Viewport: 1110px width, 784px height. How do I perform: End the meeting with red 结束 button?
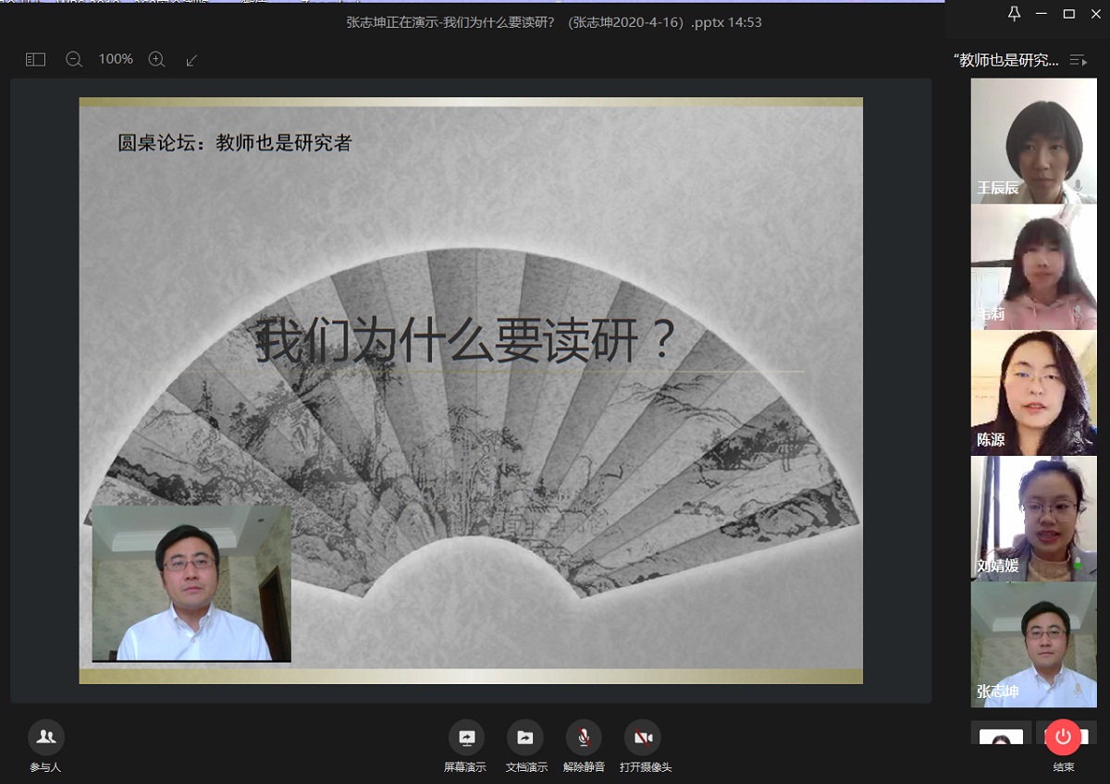(1063, 738)
